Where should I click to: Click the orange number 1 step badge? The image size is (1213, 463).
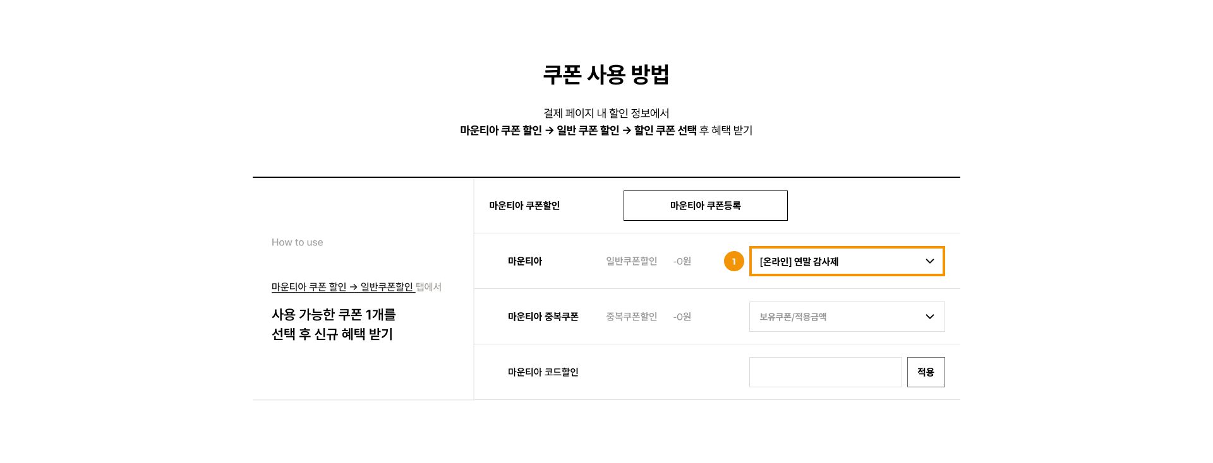coord(733,261)
